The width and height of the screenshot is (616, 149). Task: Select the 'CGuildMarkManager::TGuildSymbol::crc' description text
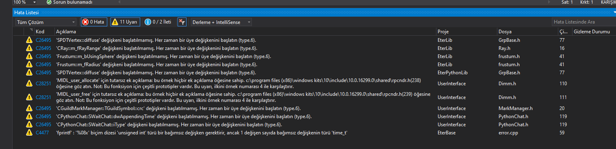coord(178,108)
